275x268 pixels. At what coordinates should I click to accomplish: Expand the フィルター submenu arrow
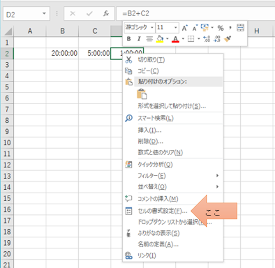217,175
